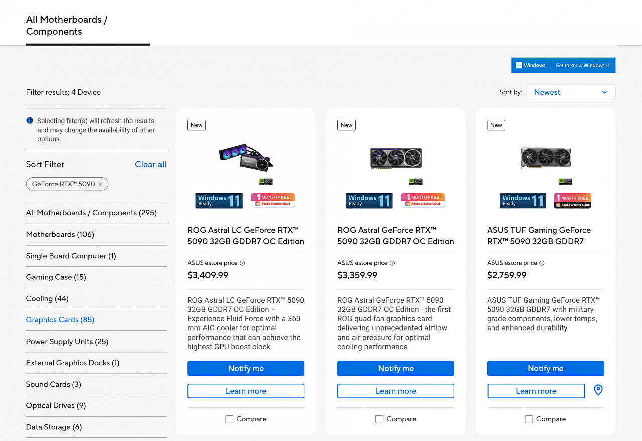Click the 'Sort by:' label

click(x=511, y=92)
